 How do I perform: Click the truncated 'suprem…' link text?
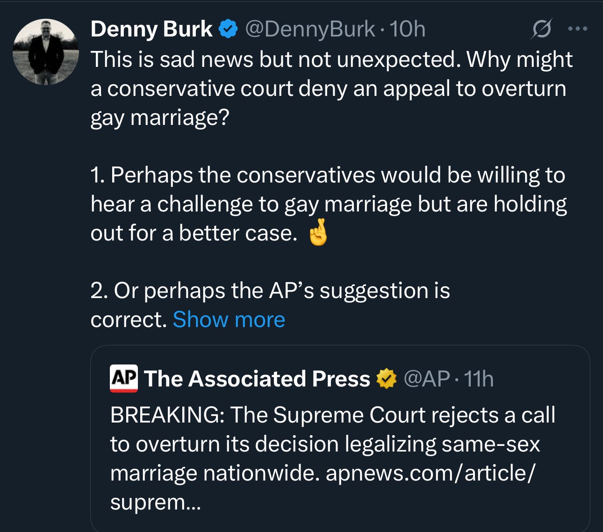[155, 503]
